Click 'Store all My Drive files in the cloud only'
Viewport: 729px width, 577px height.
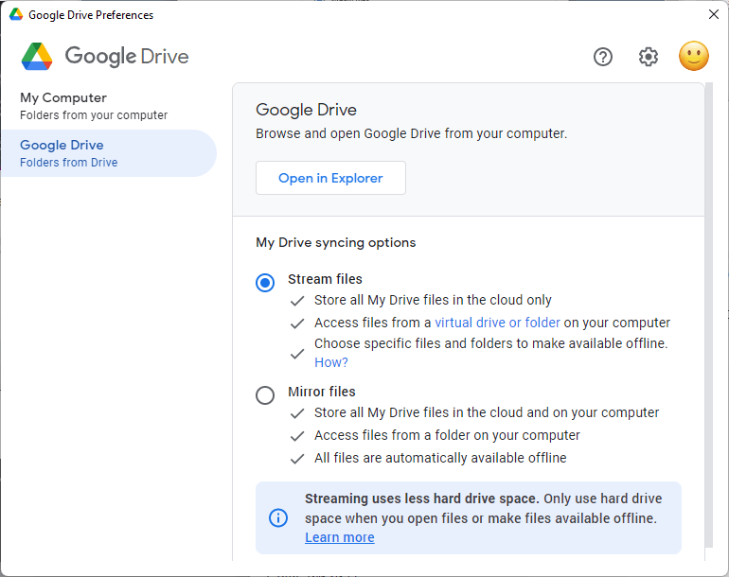point(433,300)
